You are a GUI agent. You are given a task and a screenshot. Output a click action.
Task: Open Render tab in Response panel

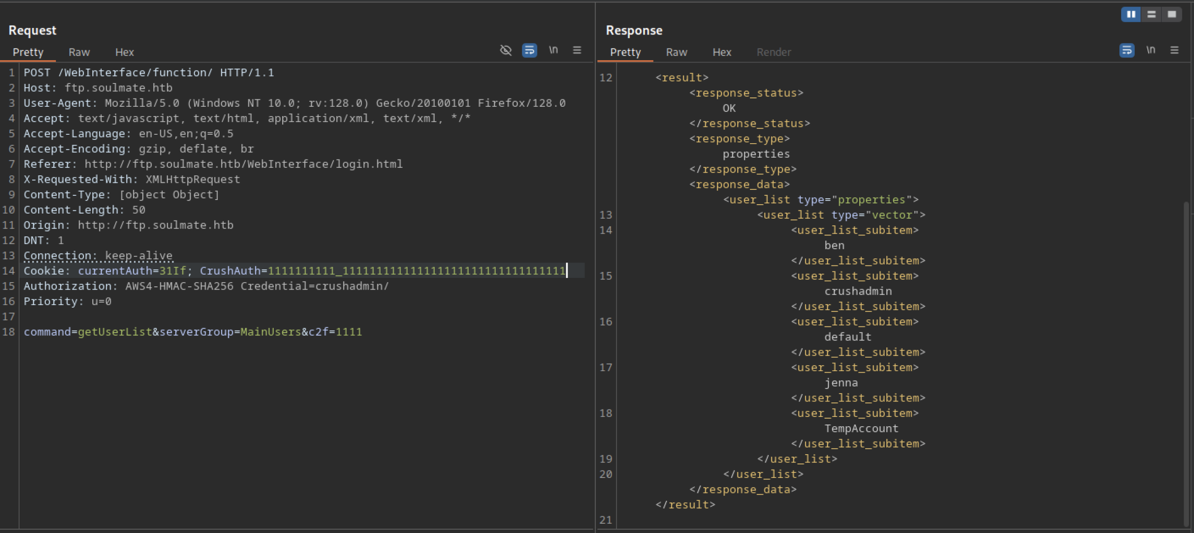click(773, 52)
